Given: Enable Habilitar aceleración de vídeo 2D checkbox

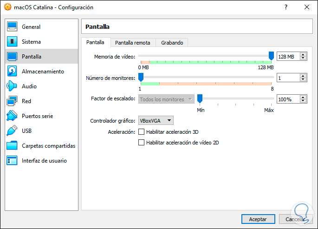Looking at the screenshot, I should point(141,143).
